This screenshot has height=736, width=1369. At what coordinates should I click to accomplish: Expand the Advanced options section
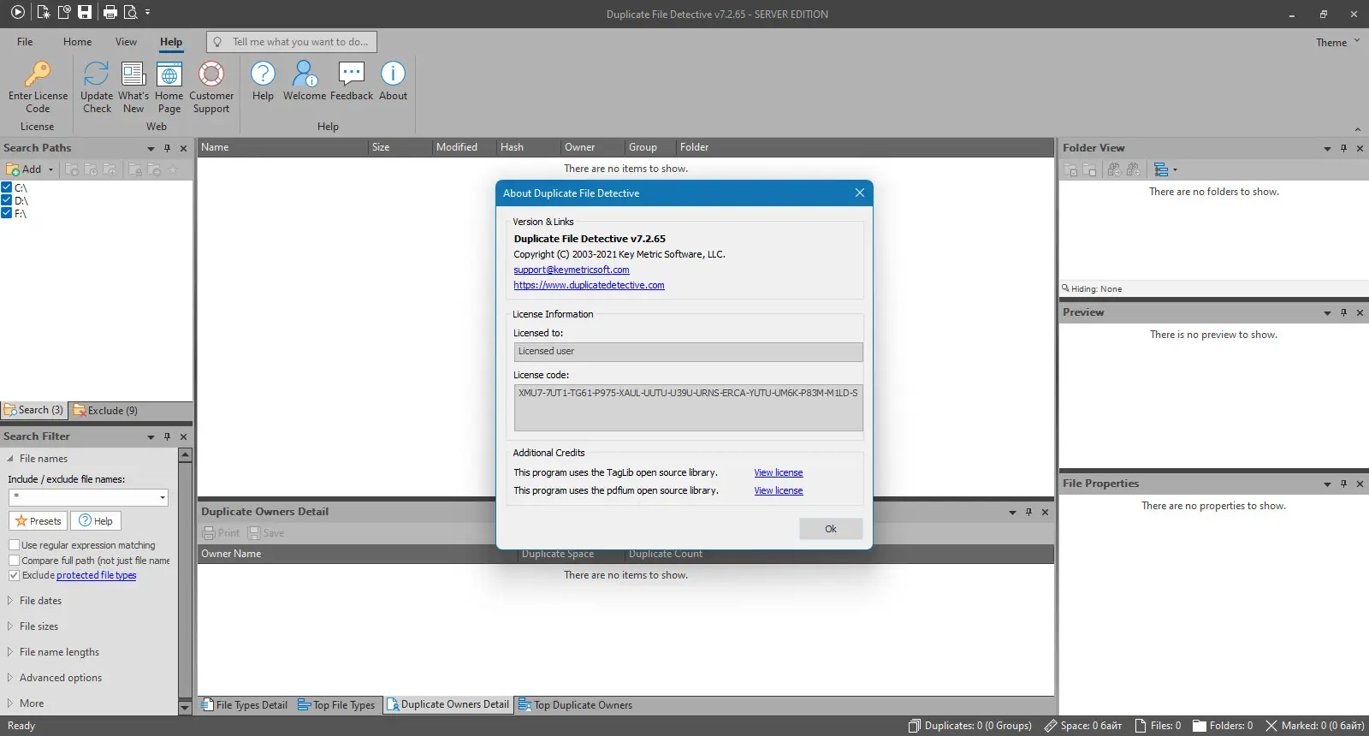point(9,678)
